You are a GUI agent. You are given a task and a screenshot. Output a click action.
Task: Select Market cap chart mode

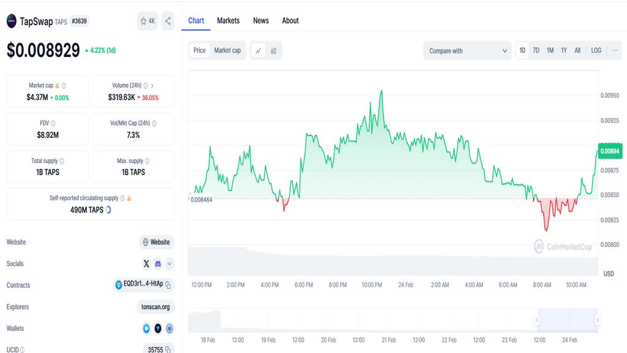coord(228,50)
